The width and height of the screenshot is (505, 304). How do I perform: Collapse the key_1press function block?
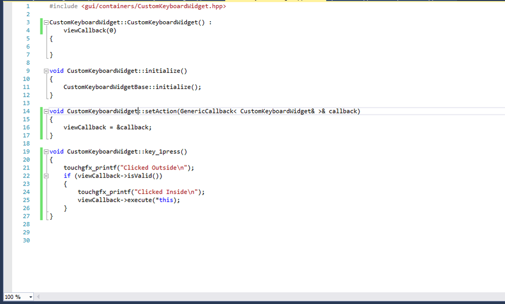(x=46, y=152)
